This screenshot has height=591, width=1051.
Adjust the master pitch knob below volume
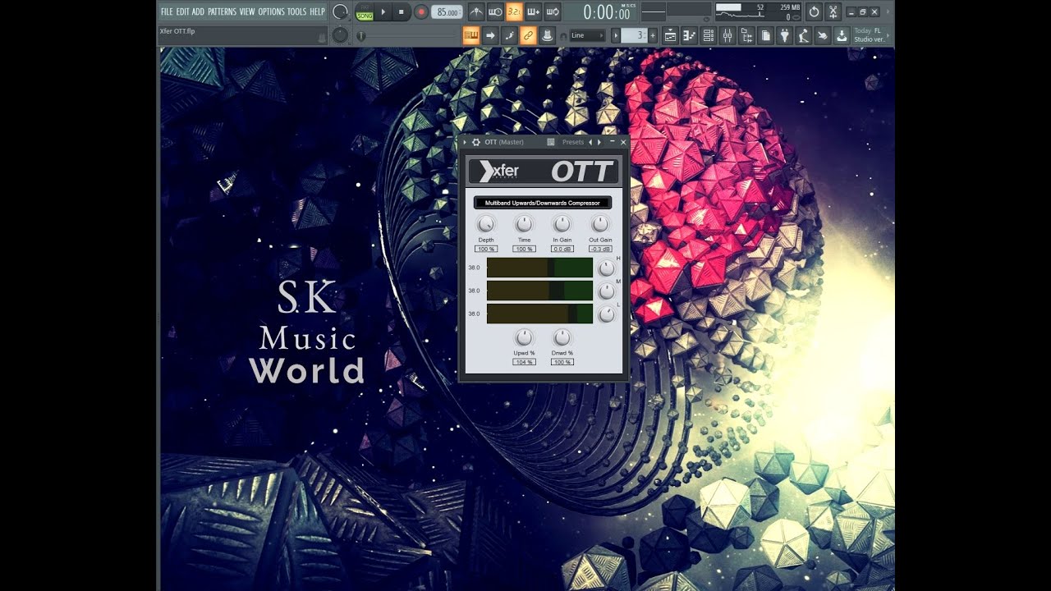340,35
